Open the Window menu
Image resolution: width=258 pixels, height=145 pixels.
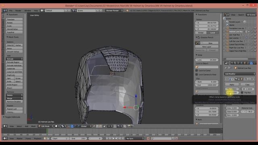click(28, 10)
